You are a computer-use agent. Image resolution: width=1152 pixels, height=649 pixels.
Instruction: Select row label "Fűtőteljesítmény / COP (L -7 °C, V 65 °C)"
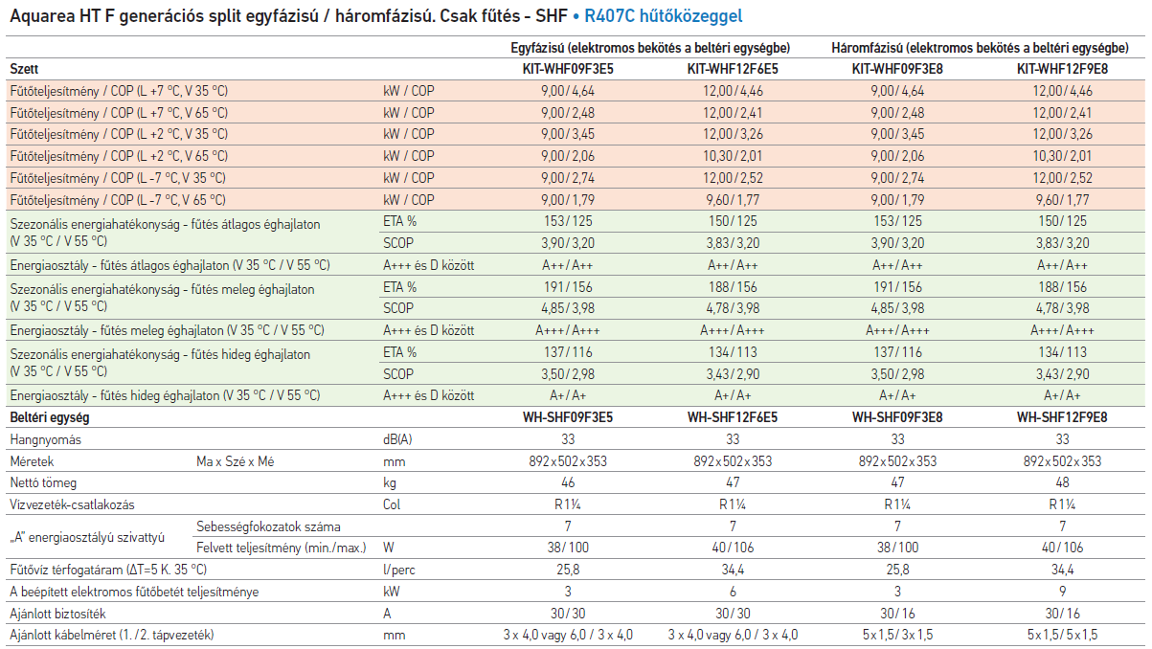click(118, 200)
